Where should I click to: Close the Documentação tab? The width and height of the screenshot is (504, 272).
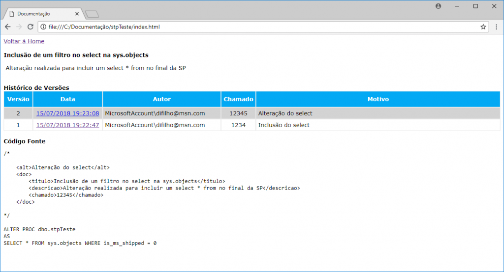click(x=77, y=14)
